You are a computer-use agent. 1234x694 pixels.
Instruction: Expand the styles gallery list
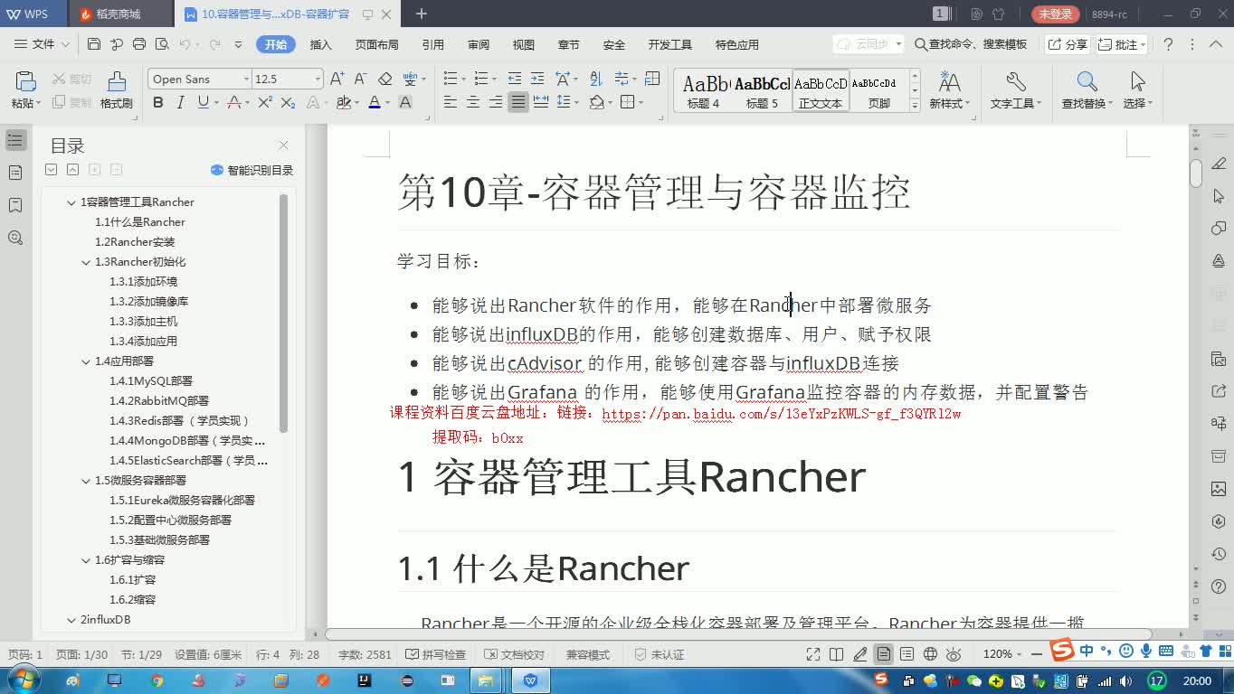pos(915,106)
